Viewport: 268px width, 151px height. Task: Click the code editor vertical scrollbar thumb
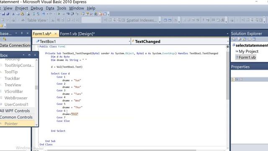[227, 75]
